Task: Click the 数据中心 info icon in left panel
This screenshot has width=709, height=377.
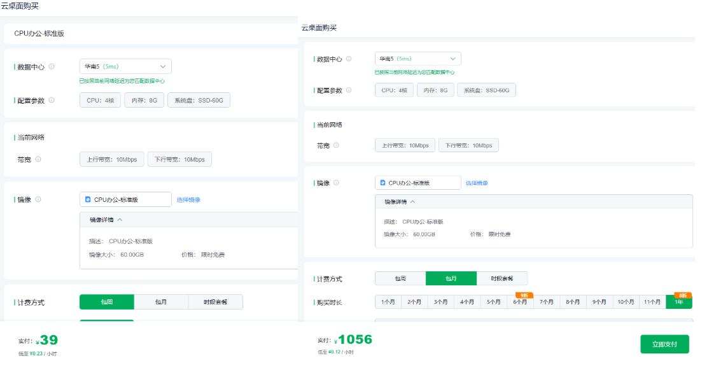Action: [52, 66]
